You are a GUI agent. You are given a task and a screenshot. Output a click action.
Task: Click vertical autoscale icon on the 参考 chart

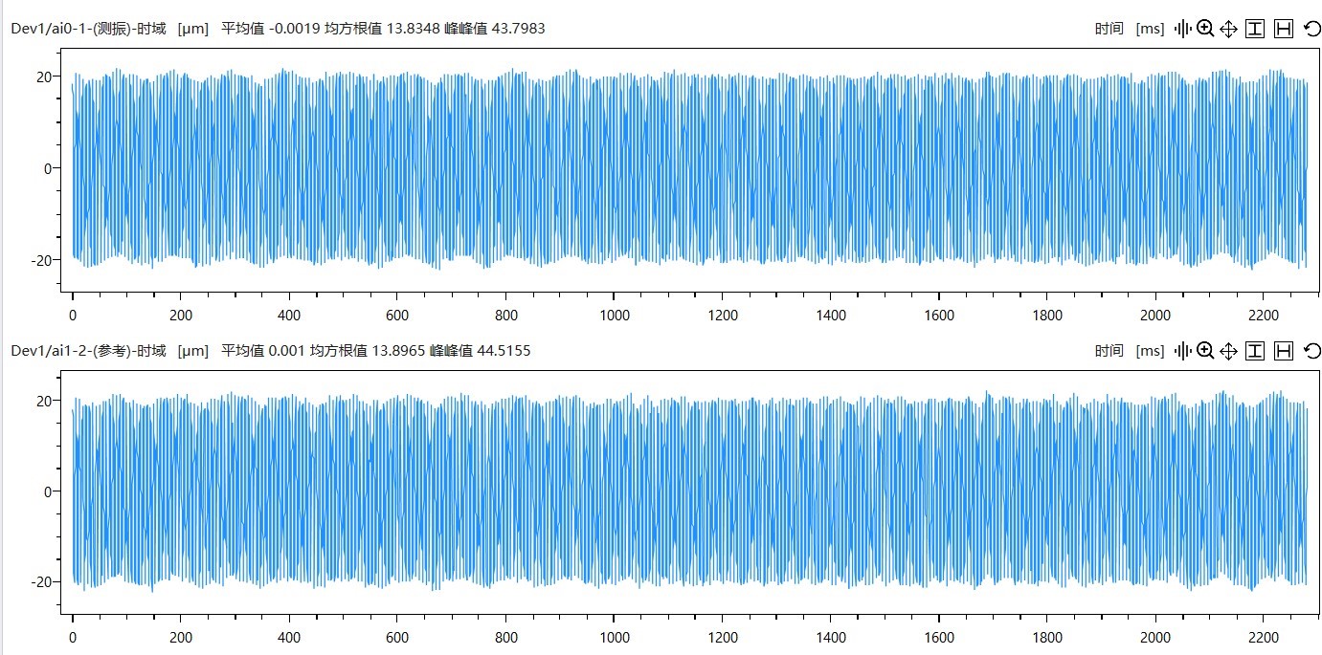click(1255, 351)
